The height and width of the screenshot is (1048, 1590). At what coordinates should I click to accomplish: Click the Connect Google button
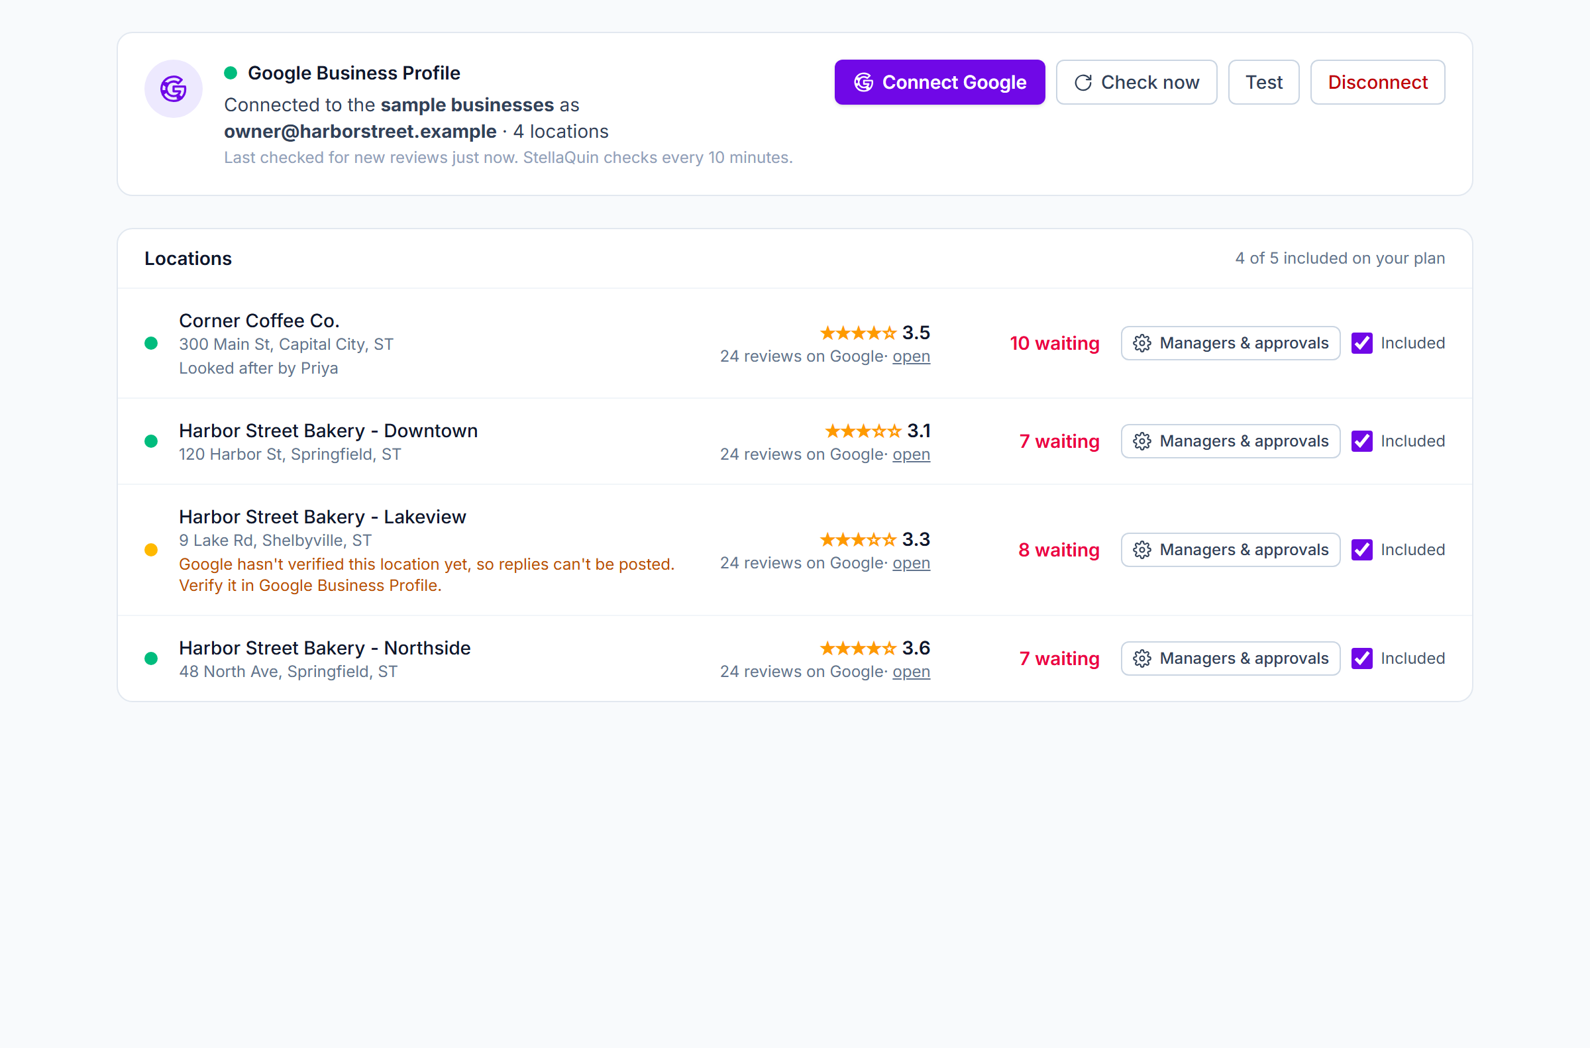pyautogui.click(x=939, y=82)
